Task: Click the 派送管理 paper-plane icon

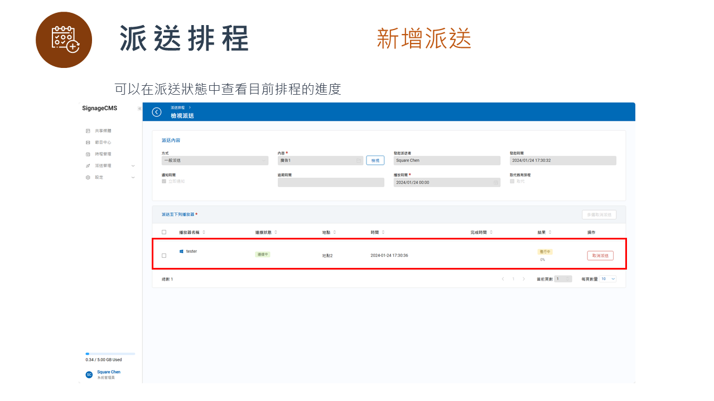Action: click(88, 165)
